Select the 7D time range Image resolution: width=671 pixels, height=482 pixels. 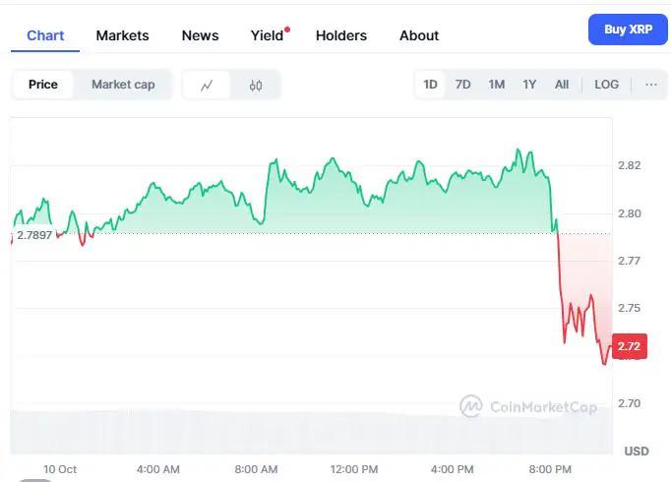click(462, 85)
